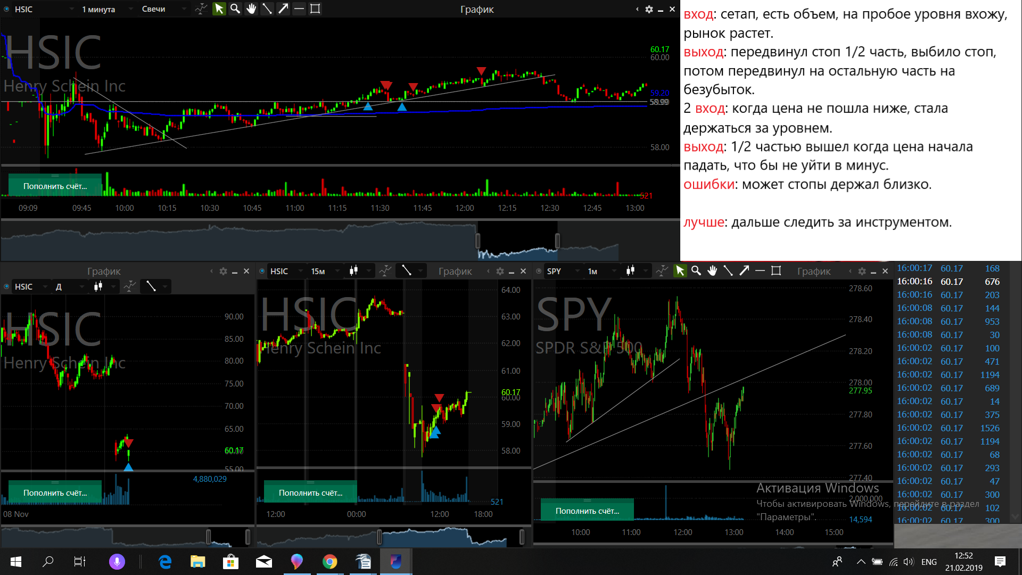The width and height of the screenshot is (1022, 575).
Task: Open 'Д' timeframe dropdown in daily chart
Action: point(69,286)
